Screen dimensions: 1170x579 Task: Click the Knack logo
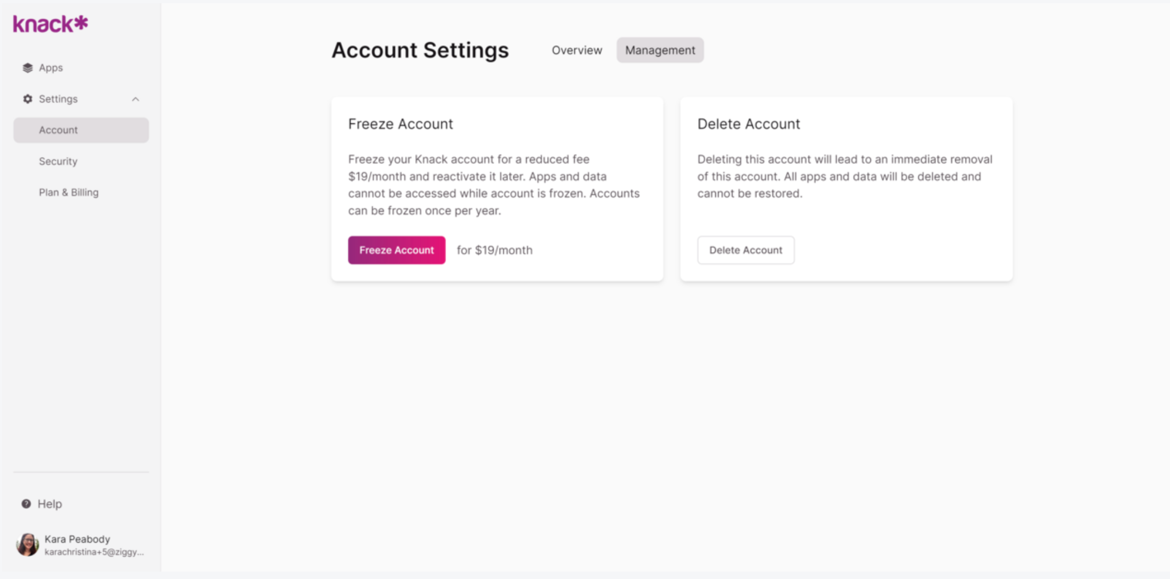[x=50, y=24]
